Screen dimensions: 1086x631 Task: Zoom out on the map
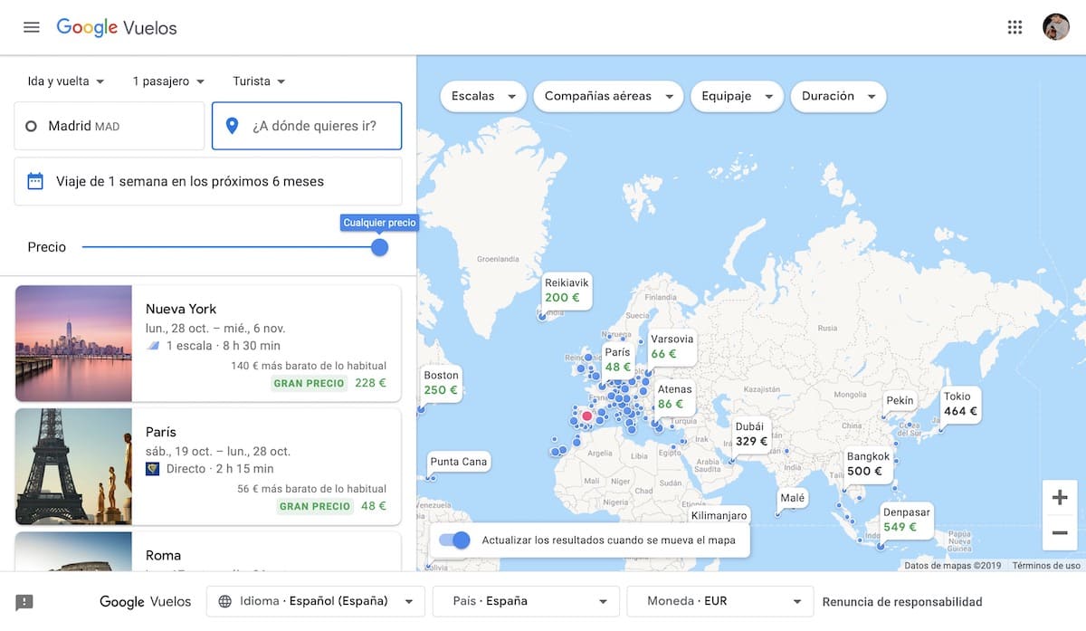(x=1060, y=532)
